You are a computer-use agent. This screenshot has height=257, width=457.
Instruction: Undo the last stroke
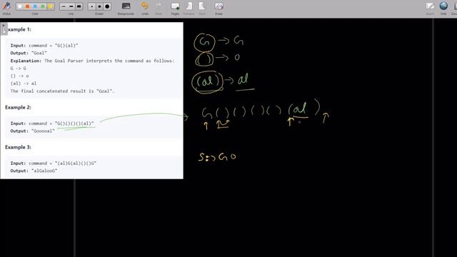click(145, 8)
